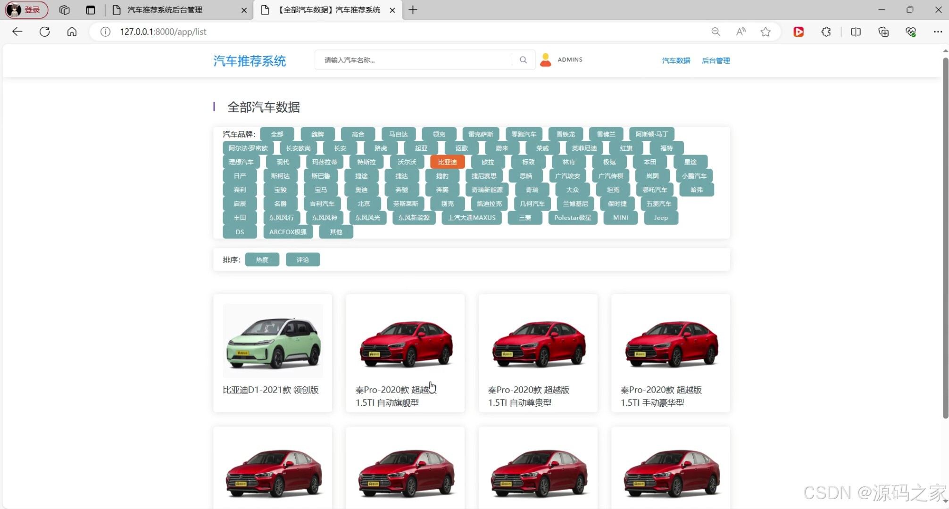Open the ADMINS user avatar icon
Screen dimensions: 949x509
546,59
